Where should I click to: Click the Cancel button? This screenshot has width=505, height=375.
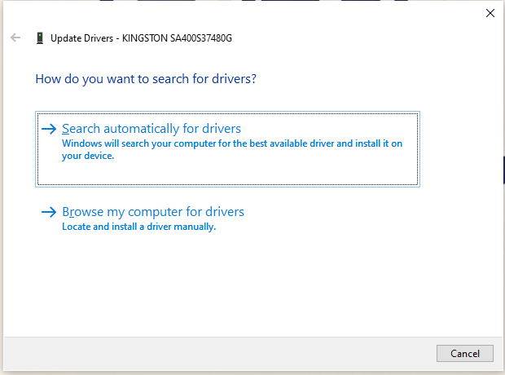click(465, 353)
